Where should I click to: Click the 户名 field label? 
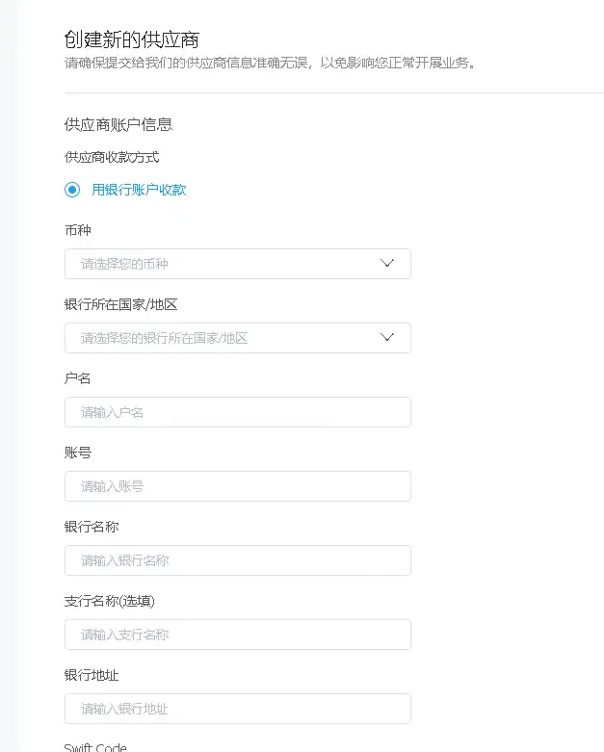(x=78, y=378)
